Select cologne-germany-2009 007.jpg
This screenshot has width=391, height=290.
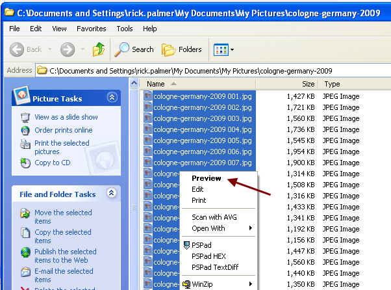click(203, 163)
